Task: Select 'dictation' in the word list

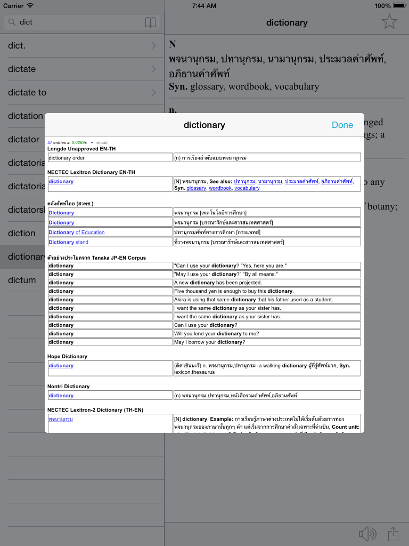Action: pos(26,116)
